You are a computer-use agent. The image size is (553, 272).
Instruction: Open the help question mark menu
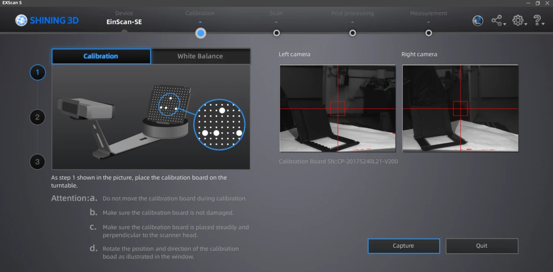pos(539,21)
